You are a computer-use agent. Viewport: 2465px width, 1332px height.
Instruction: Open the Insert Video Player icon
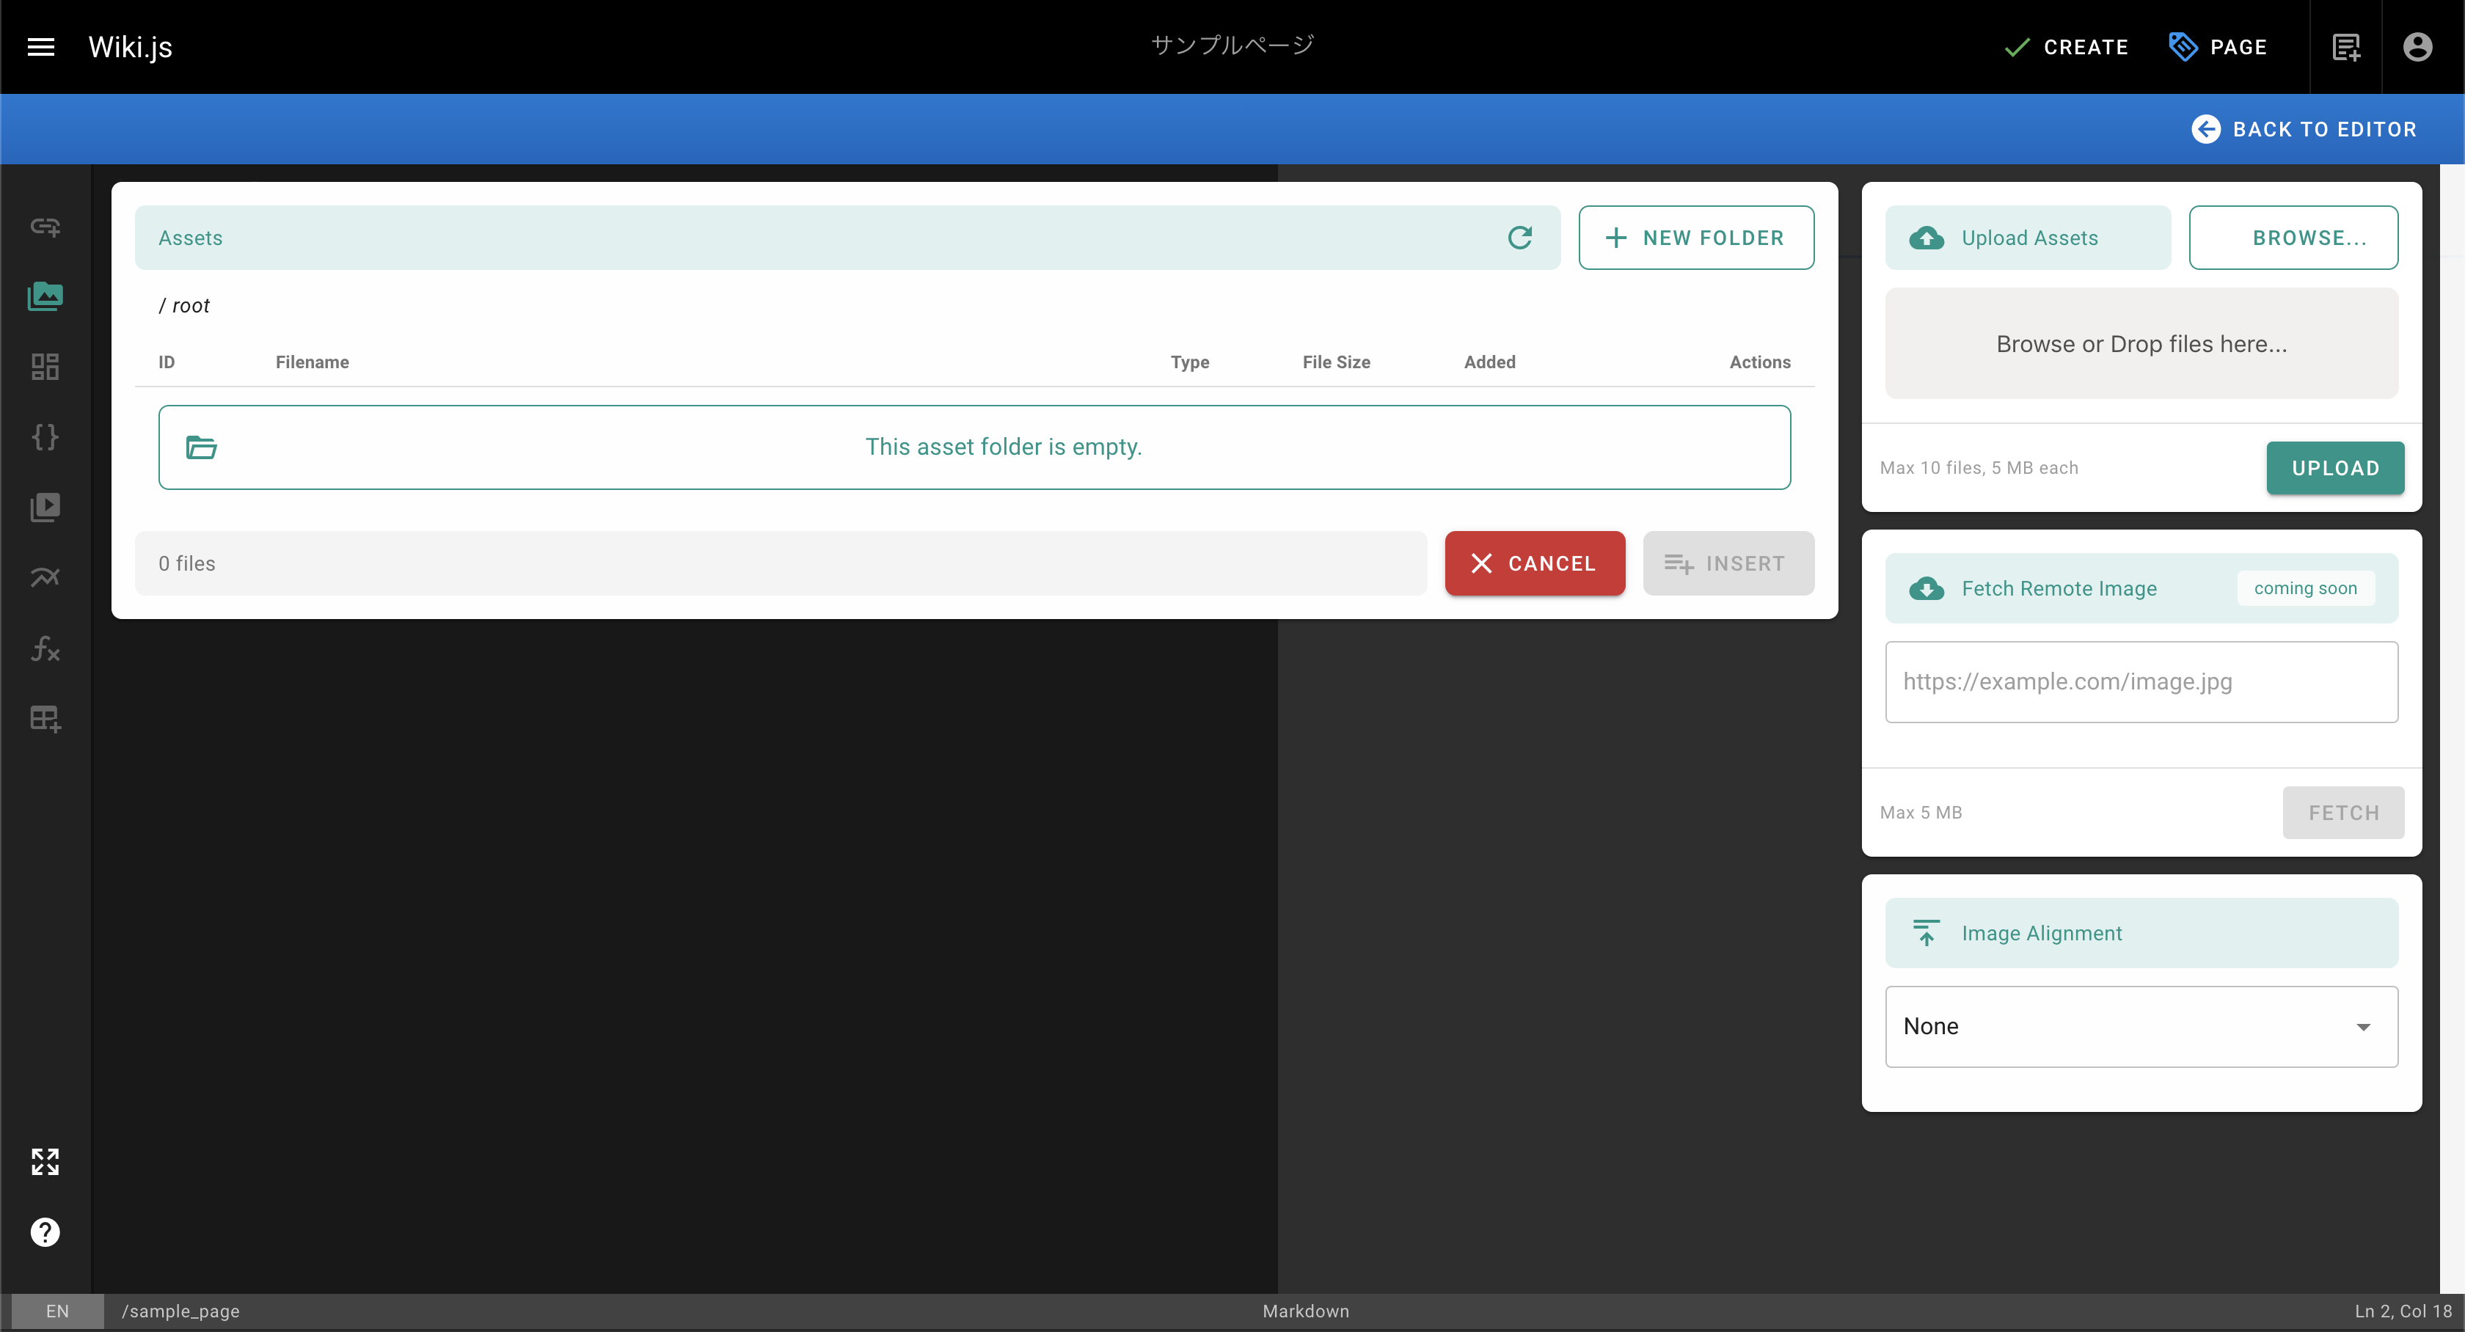pos(45,507)
